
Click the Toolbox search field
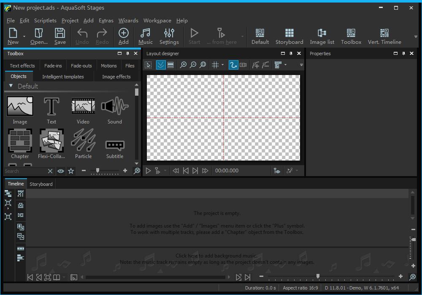pyautogui.click(x=24, y=171)
